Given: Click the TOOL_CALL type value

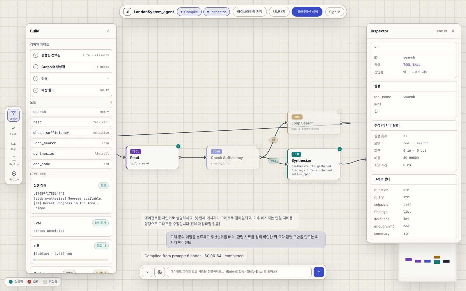Looking at the screenshot, I should [412, 65].
